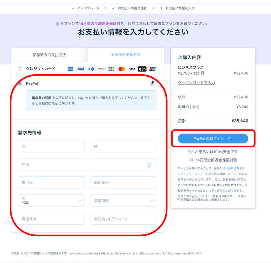Click the お支払いは100%安全です text
Image resolution: width=271 pixels, height=263 pixels.
coord(216,152)
